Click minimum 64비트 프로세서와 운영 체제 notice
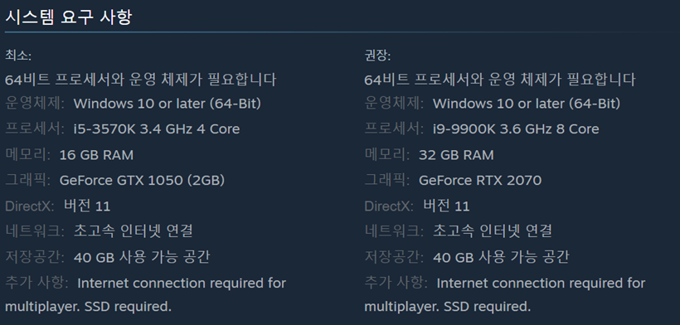The width and height of the screenshot is (680, 325). (x=140, y=80)
